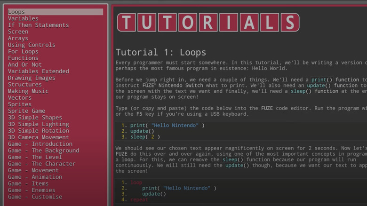Open Game - Introduction tutorial
367x206 pixels.
pos(40,144)
